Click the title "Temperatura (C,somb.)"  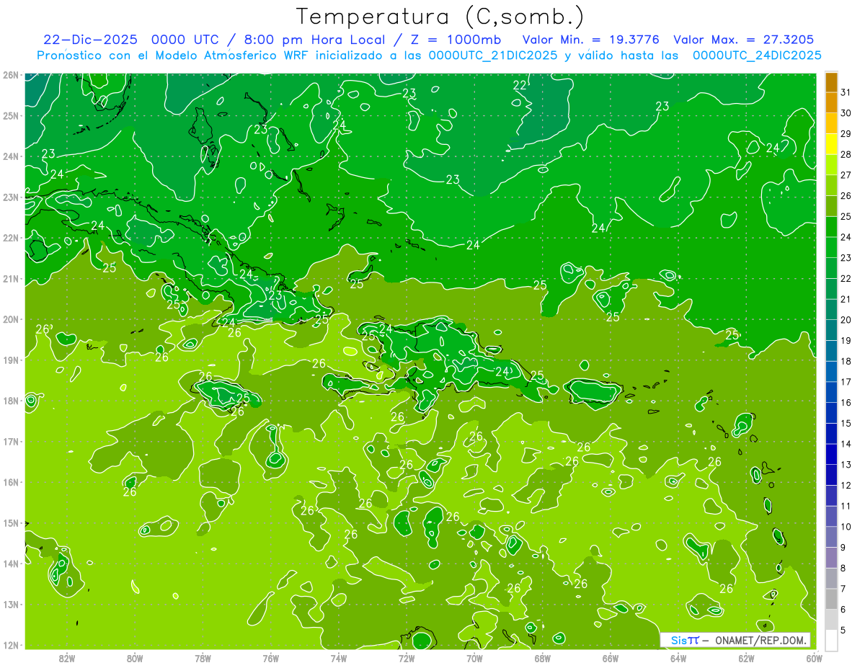pyautogui.click(x=440, y=17)
